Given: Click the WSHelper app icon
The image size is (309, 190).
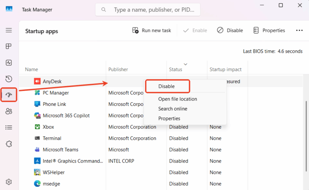Looking at the screenshot, I should pos(37,172).
